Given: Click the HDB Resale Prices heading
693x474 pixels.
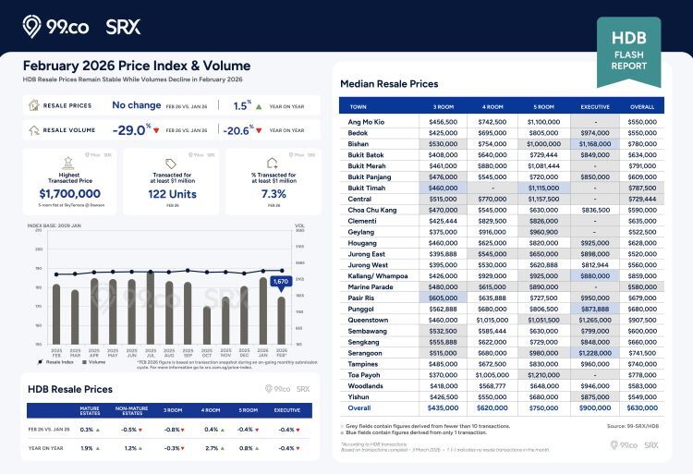Looking at the screenshot, I should (x=70, y=389).
